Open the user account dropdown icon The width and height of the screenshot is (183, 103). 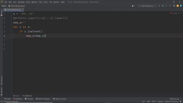pyautogui.click(x=133, y=6)
